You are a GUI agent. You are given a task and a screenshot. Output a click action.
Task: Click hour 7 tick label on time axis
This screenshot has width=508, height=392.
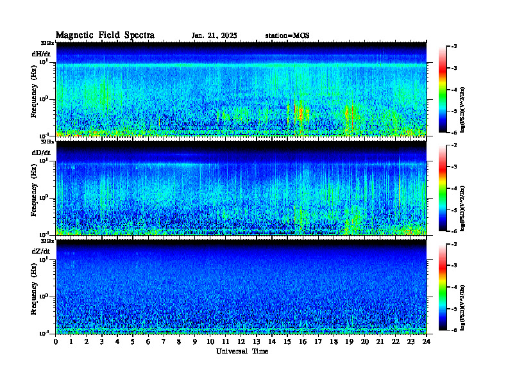coord(164,342)
